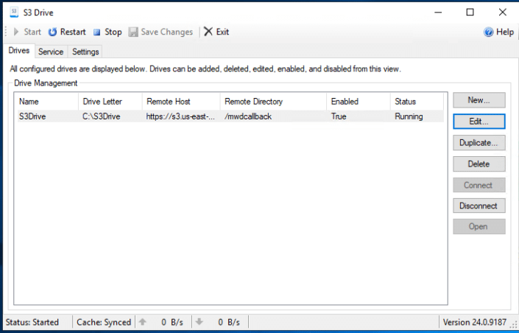Click the Status column header

click(x=417, y=102)
